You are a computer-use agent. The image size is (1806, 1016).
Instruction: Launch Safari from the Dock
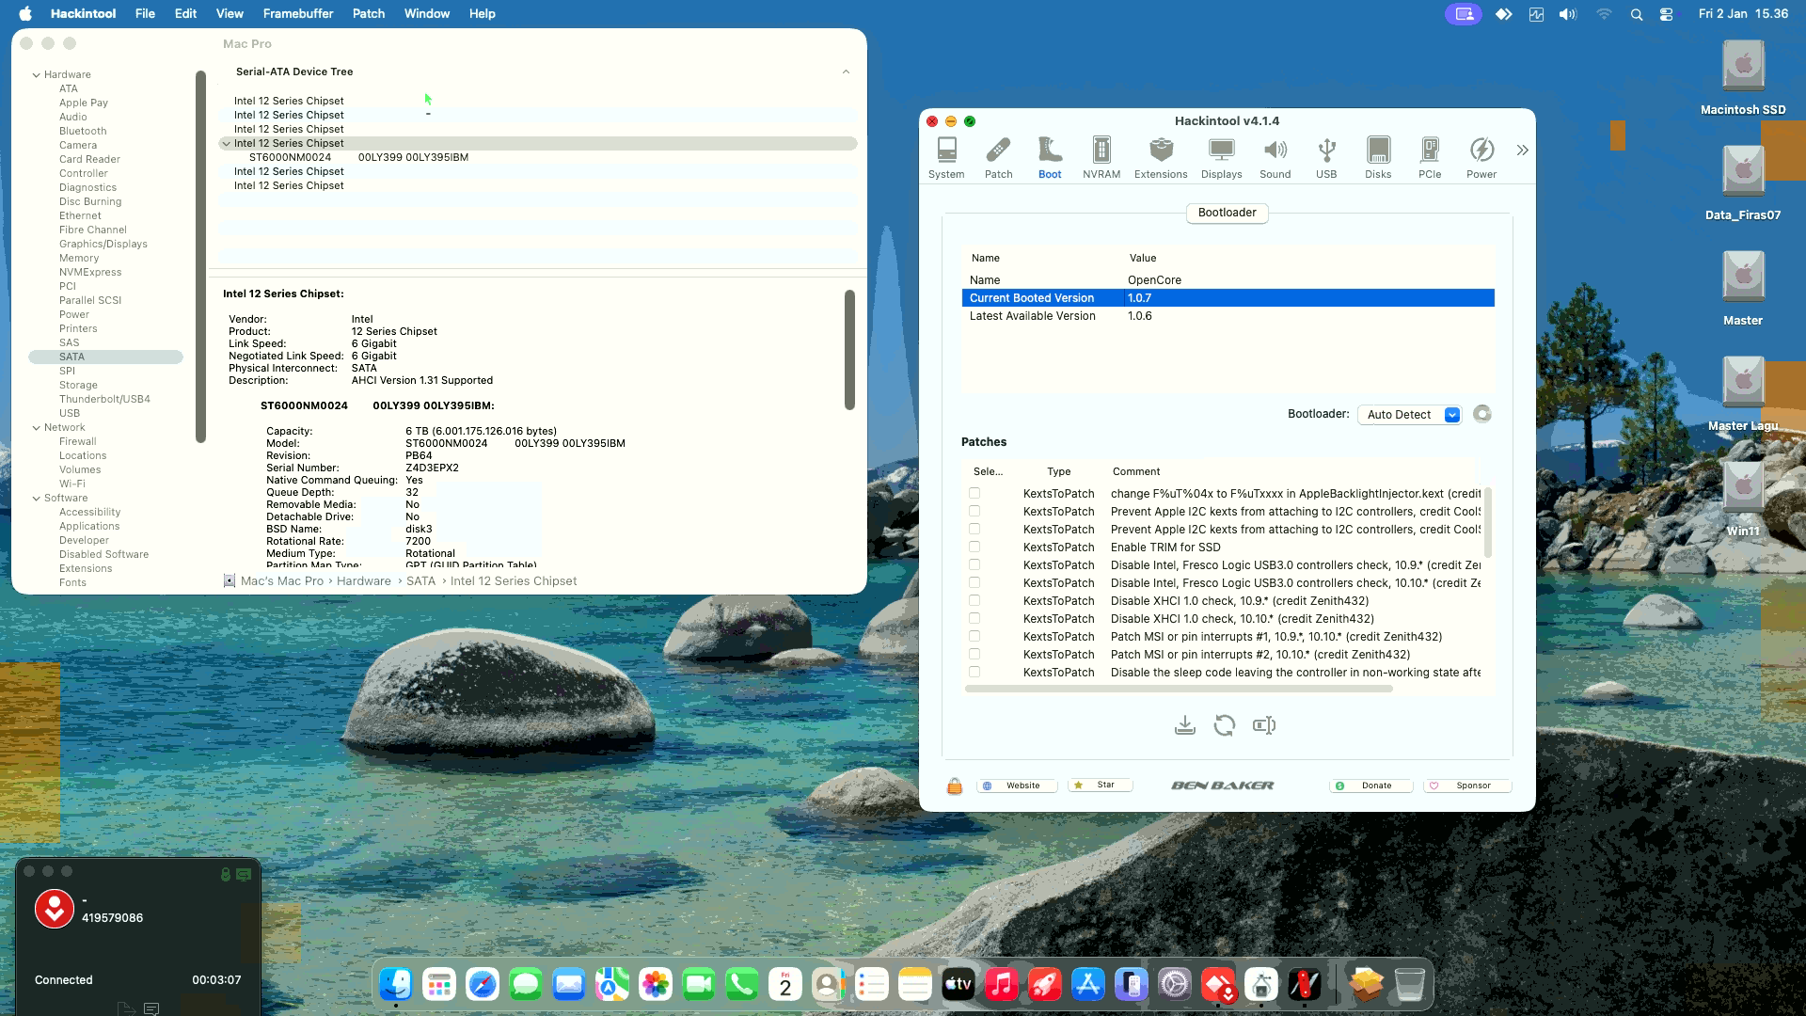483,985
